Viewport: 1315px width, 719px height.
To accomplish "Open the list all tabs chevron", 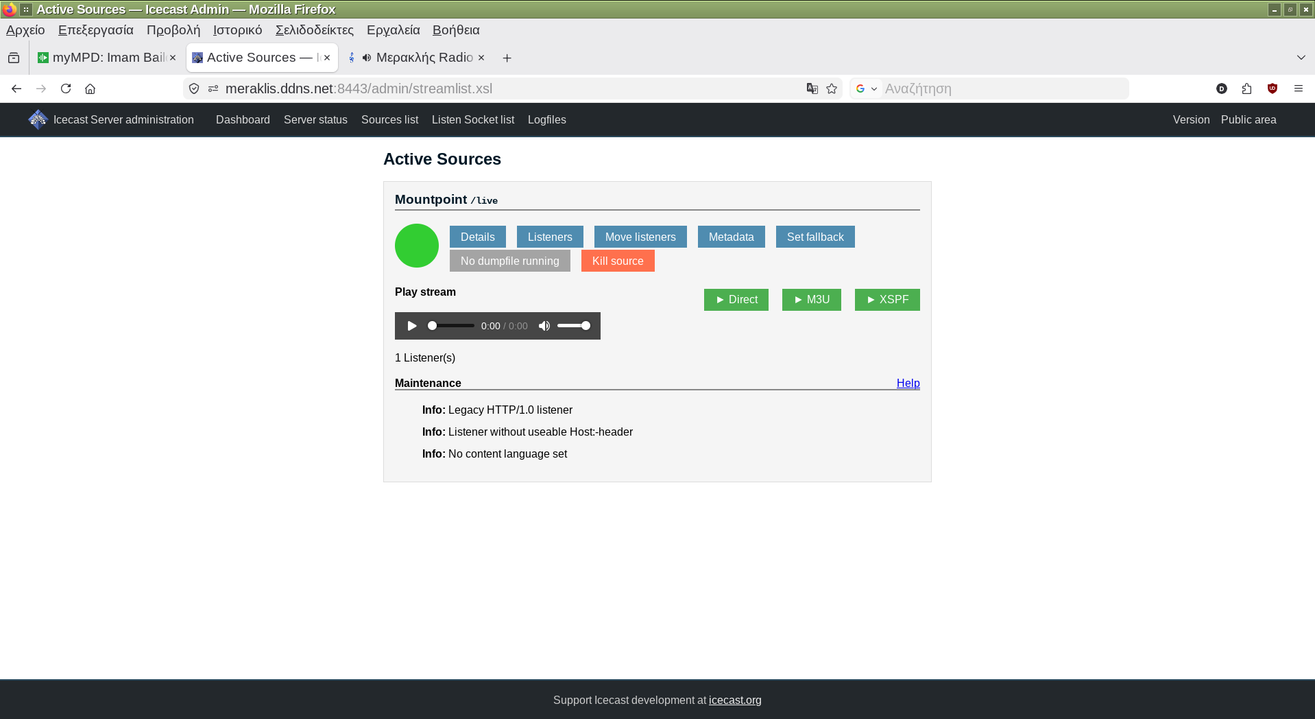I will coord(1301,58).
